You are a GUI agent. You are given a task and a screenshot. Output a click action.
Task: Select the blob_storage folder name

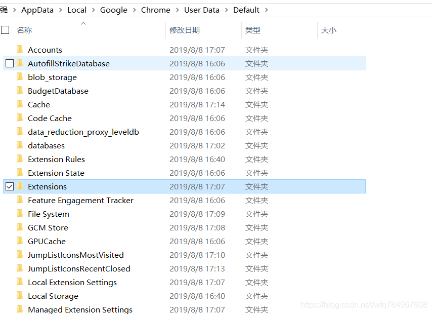click(x=52, y=77)
